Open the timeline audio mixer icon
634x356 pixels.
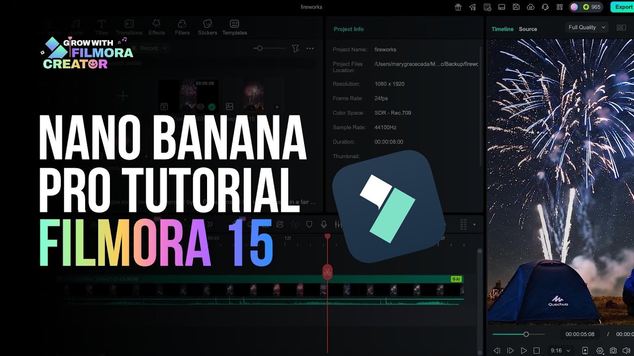point(338,224)
